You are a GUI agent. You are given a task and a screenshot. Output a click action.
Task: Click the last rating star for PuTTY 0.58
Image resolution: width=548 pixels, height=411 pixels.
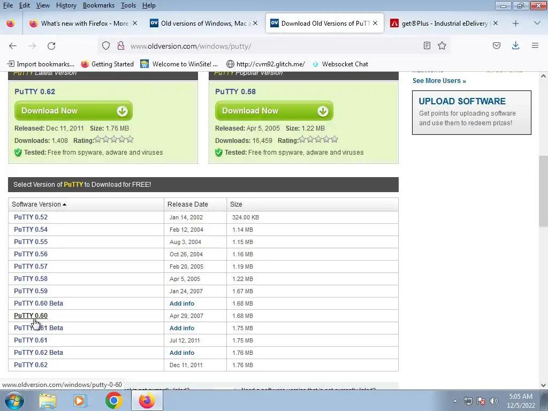(334, 140)
